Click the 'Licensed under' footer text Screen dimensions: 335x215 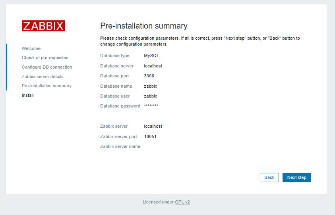pyautogui.click(x=158, y=202)
